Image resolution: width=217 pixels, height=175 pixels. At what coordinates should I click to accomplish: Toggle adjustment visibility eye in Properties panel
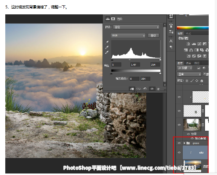point(152,88)
